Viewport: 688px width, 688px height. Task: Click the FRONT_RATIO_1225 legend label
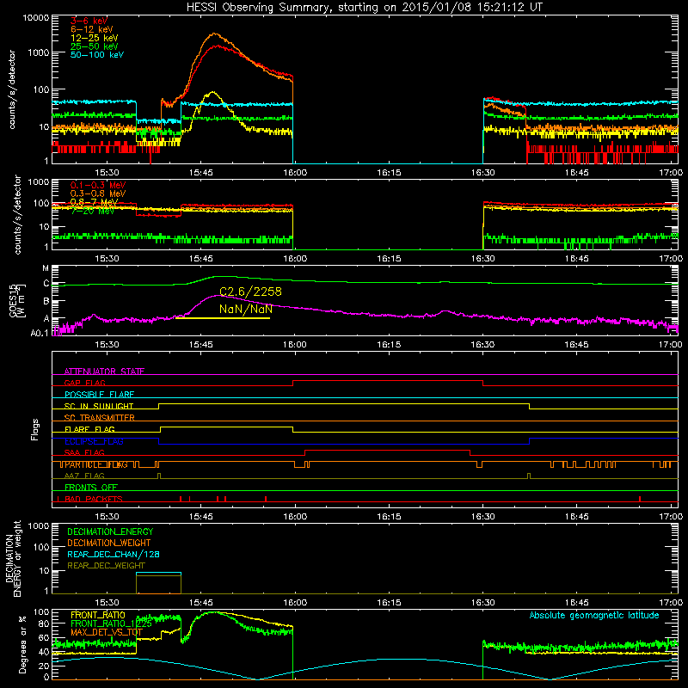(x=111, y=623)
